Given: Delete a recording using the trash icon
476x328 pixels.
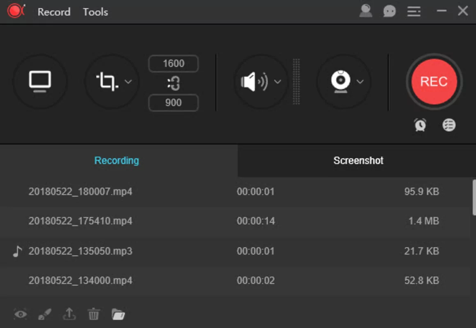Looking at the screenshot, I should pos(94,314).
